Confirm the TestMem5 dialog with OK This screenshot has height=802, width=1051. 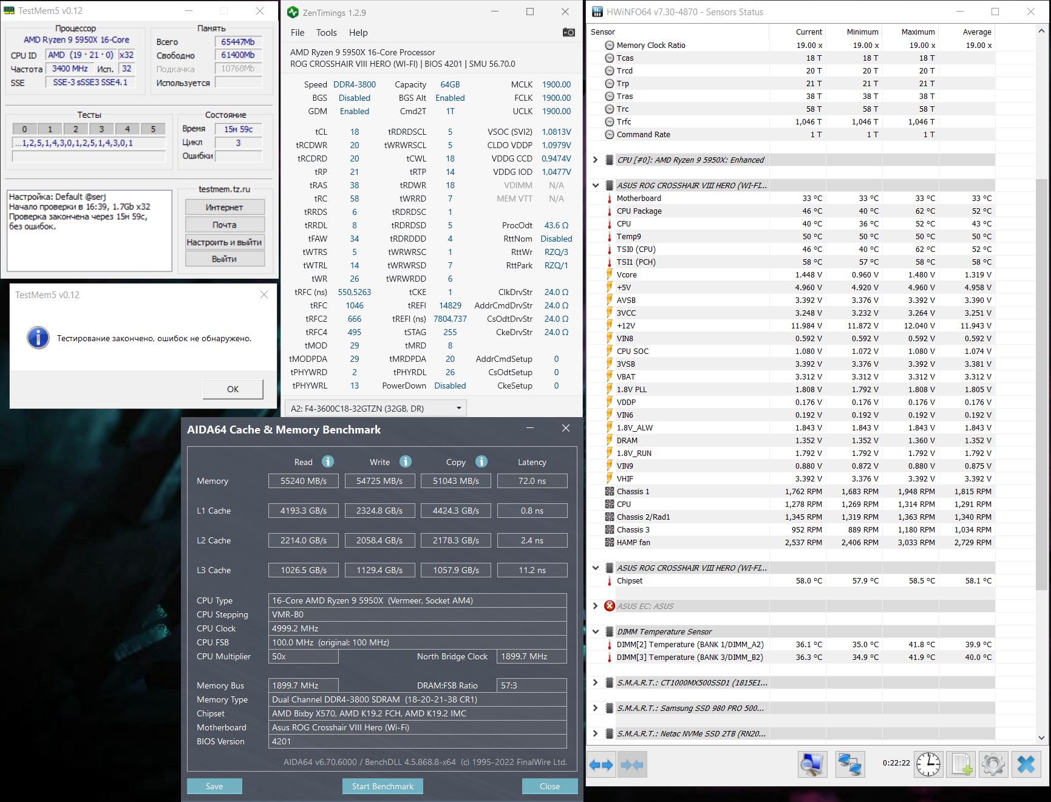(233, 389)
